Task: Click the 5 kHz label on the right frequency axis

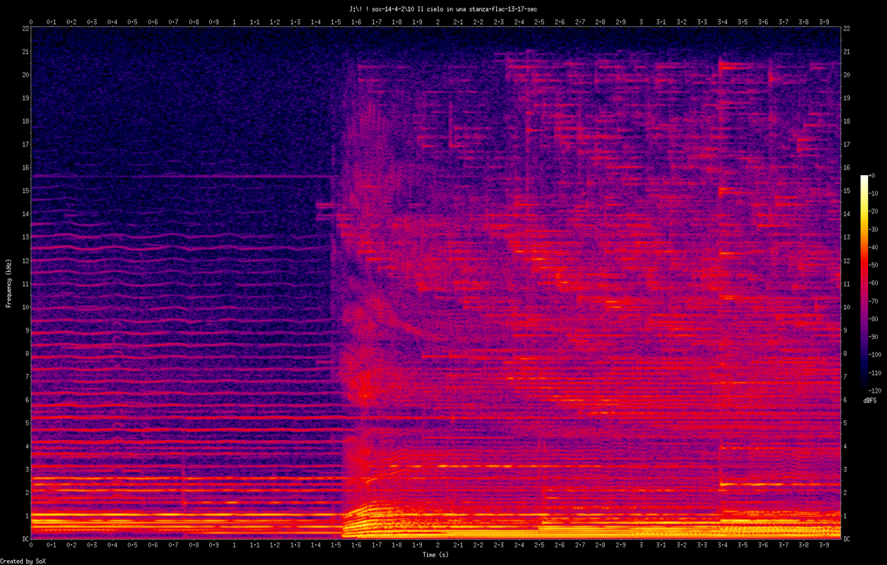Action: [x=846, y=423]
